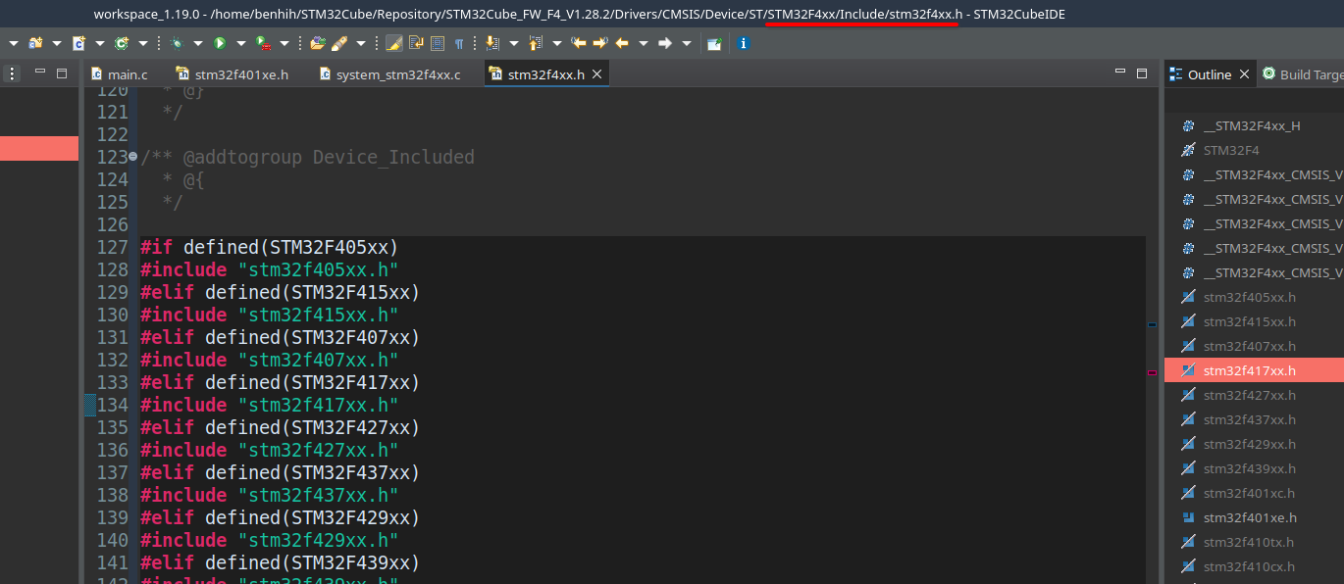
Task: Toggle Show Whitespace Characters
Action: [x=459, y=43]
